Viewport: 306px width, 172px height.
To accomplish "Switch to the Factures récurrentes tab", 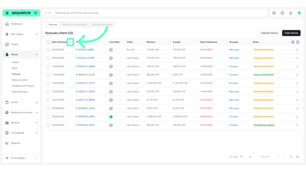I will coord(102,24).
